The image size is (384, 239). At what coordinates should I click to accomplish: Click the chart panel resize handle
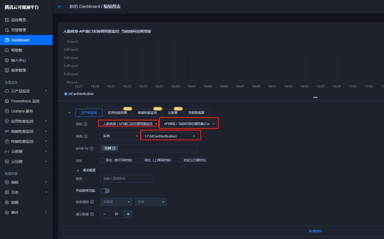tap(315, 98)
